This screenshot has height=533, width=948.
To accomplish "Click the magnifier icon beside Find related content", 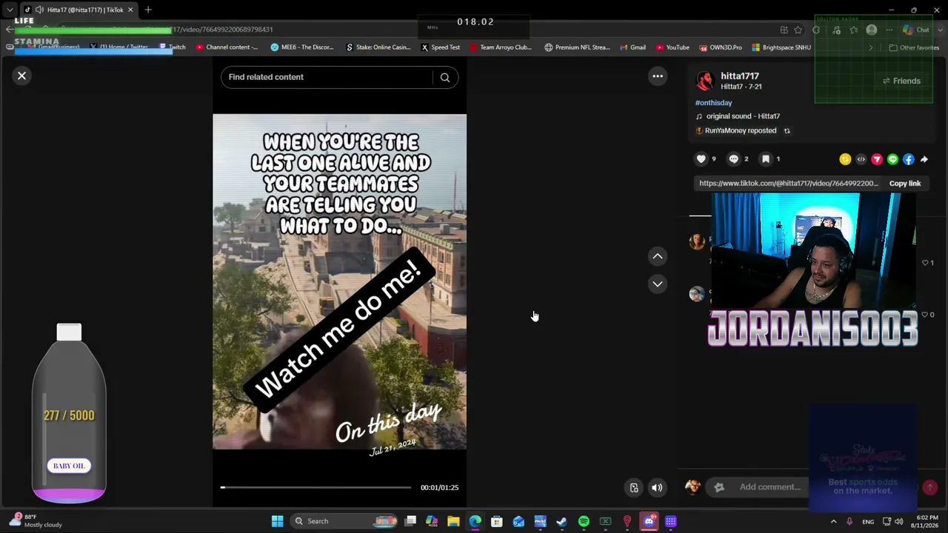I will click(445, 77).
